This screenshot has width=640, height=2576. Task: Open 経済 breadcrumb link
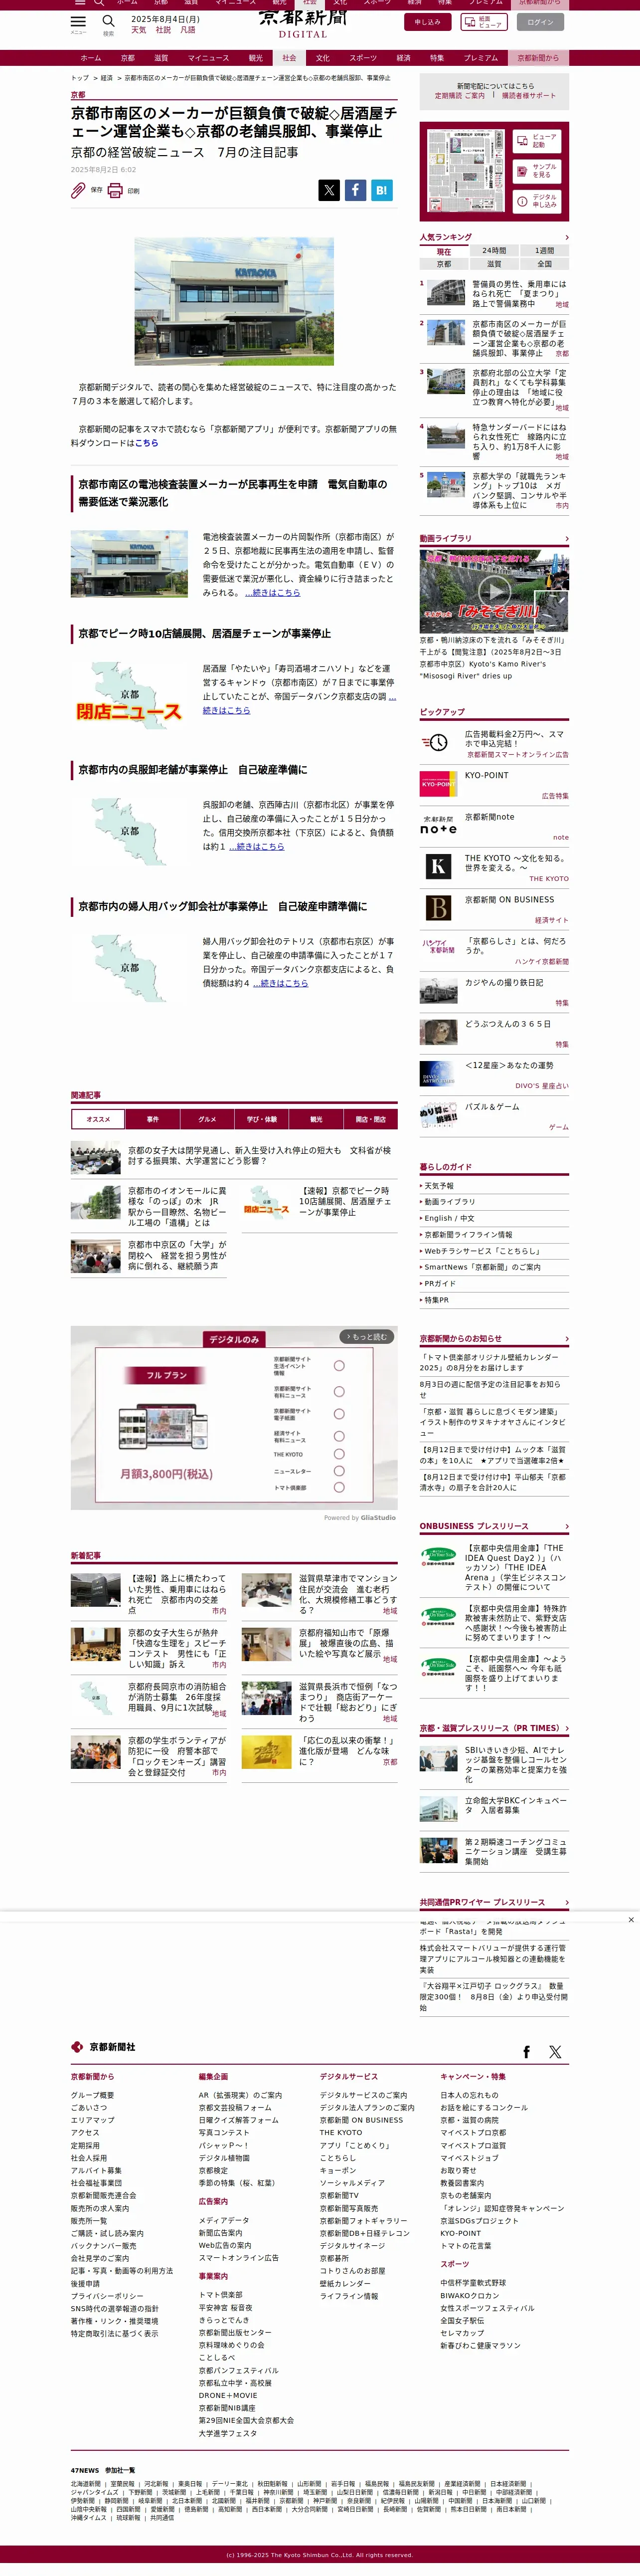[x=107, y=77]
